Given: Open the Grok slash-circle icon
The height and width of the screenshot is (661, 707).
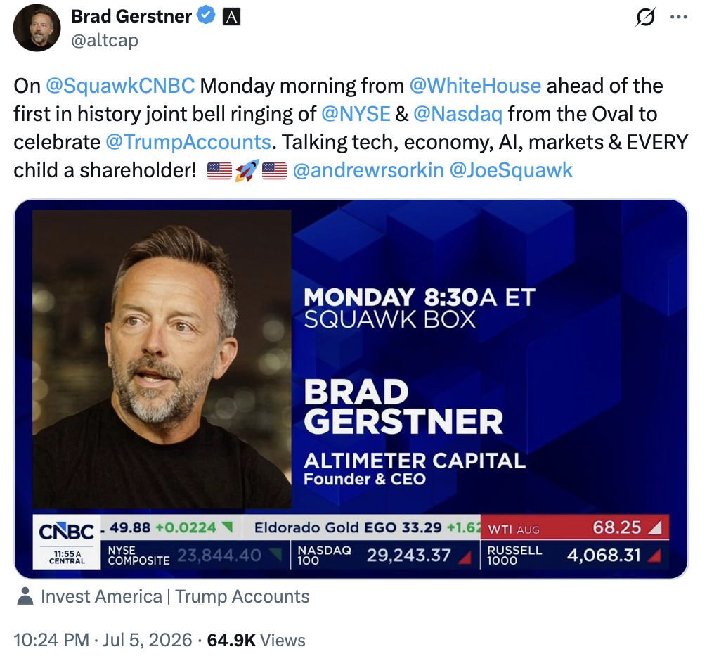Looking at the screenshot, I should (645, 17).
